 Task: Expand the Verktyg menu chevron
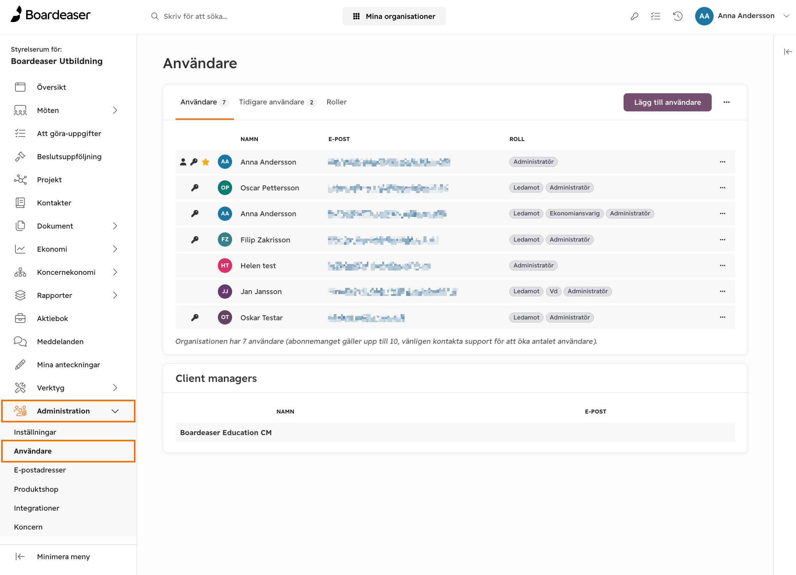[115, 388]
